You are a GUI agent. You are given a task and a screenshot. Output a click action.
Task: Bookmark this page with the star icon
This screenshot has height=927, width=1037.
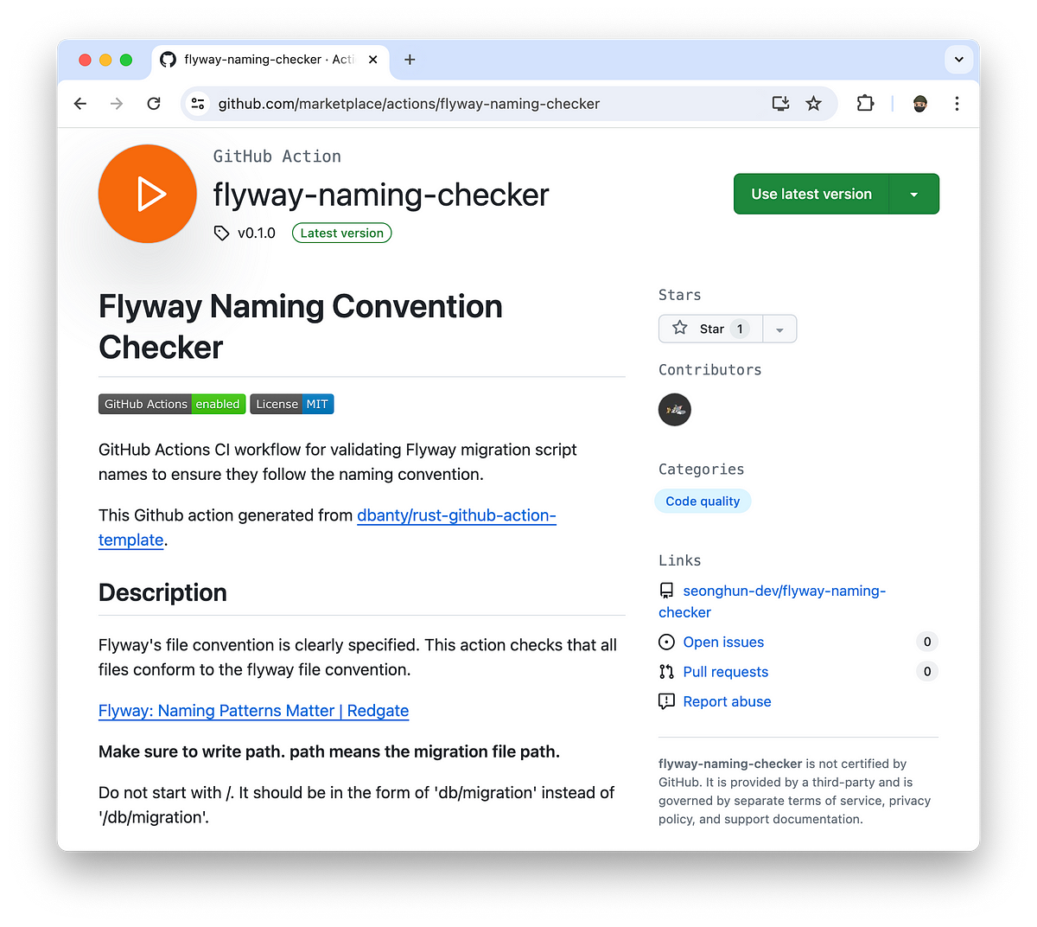click(813, 104)
